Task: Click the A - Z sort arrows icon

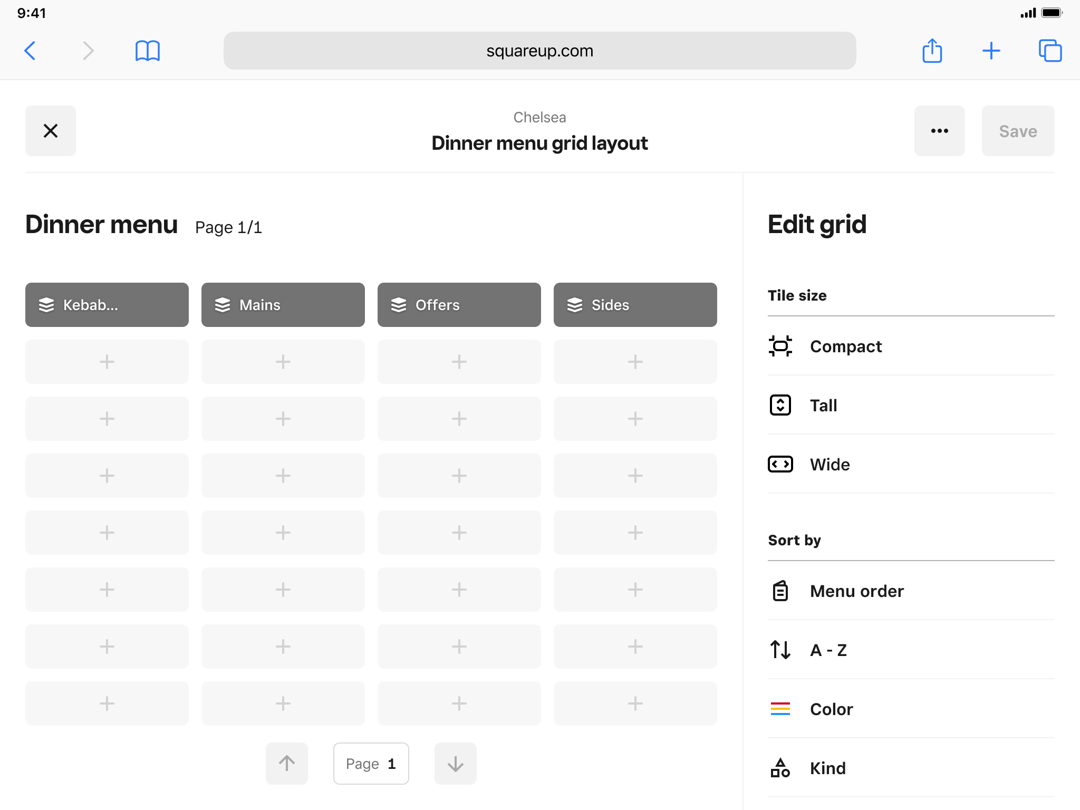Action: tap(780, 650)
